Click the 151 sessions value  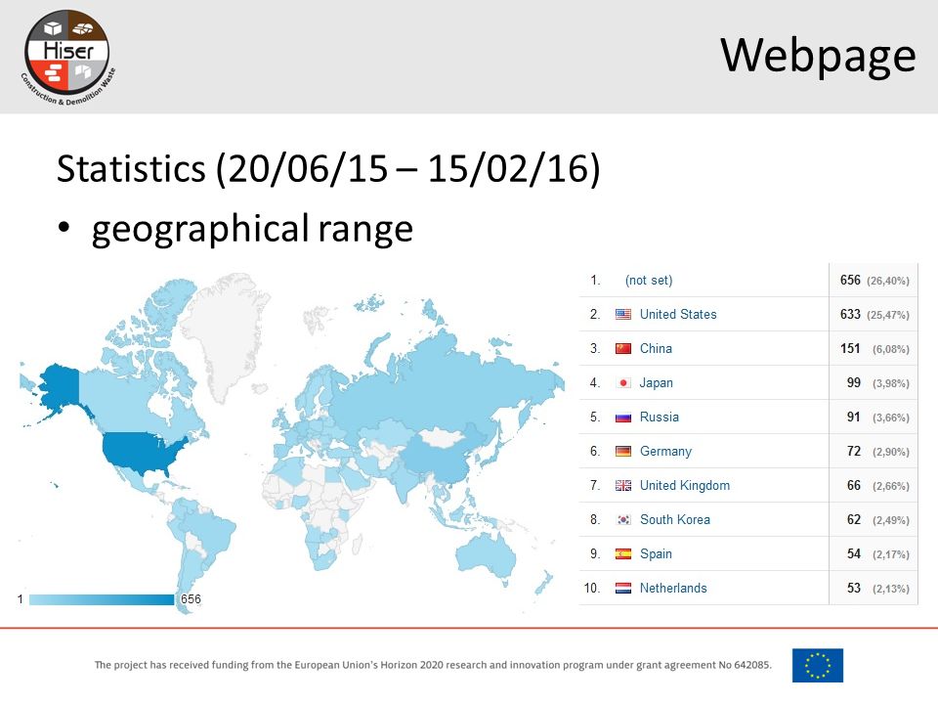pyautogui.click(x=849, y=348)
